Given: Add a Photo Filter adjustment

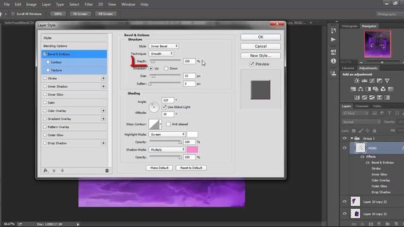Looking at the screenshot, I should click(x=376, y=89).
